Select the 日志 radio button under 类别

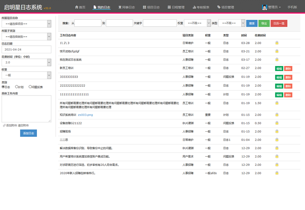(x=3, y=87)
